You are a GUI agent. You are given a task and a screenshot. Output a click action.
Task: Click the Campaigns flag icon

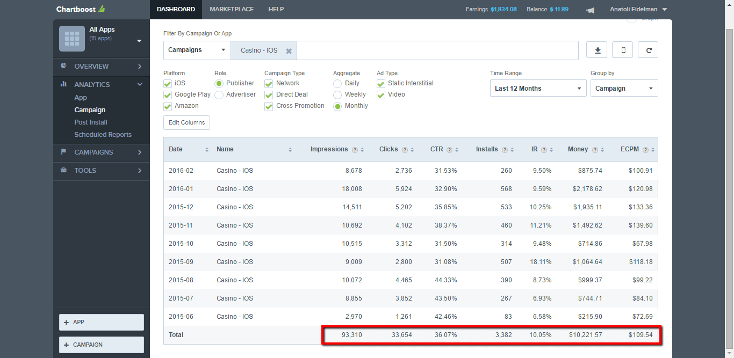click(63, 152)
